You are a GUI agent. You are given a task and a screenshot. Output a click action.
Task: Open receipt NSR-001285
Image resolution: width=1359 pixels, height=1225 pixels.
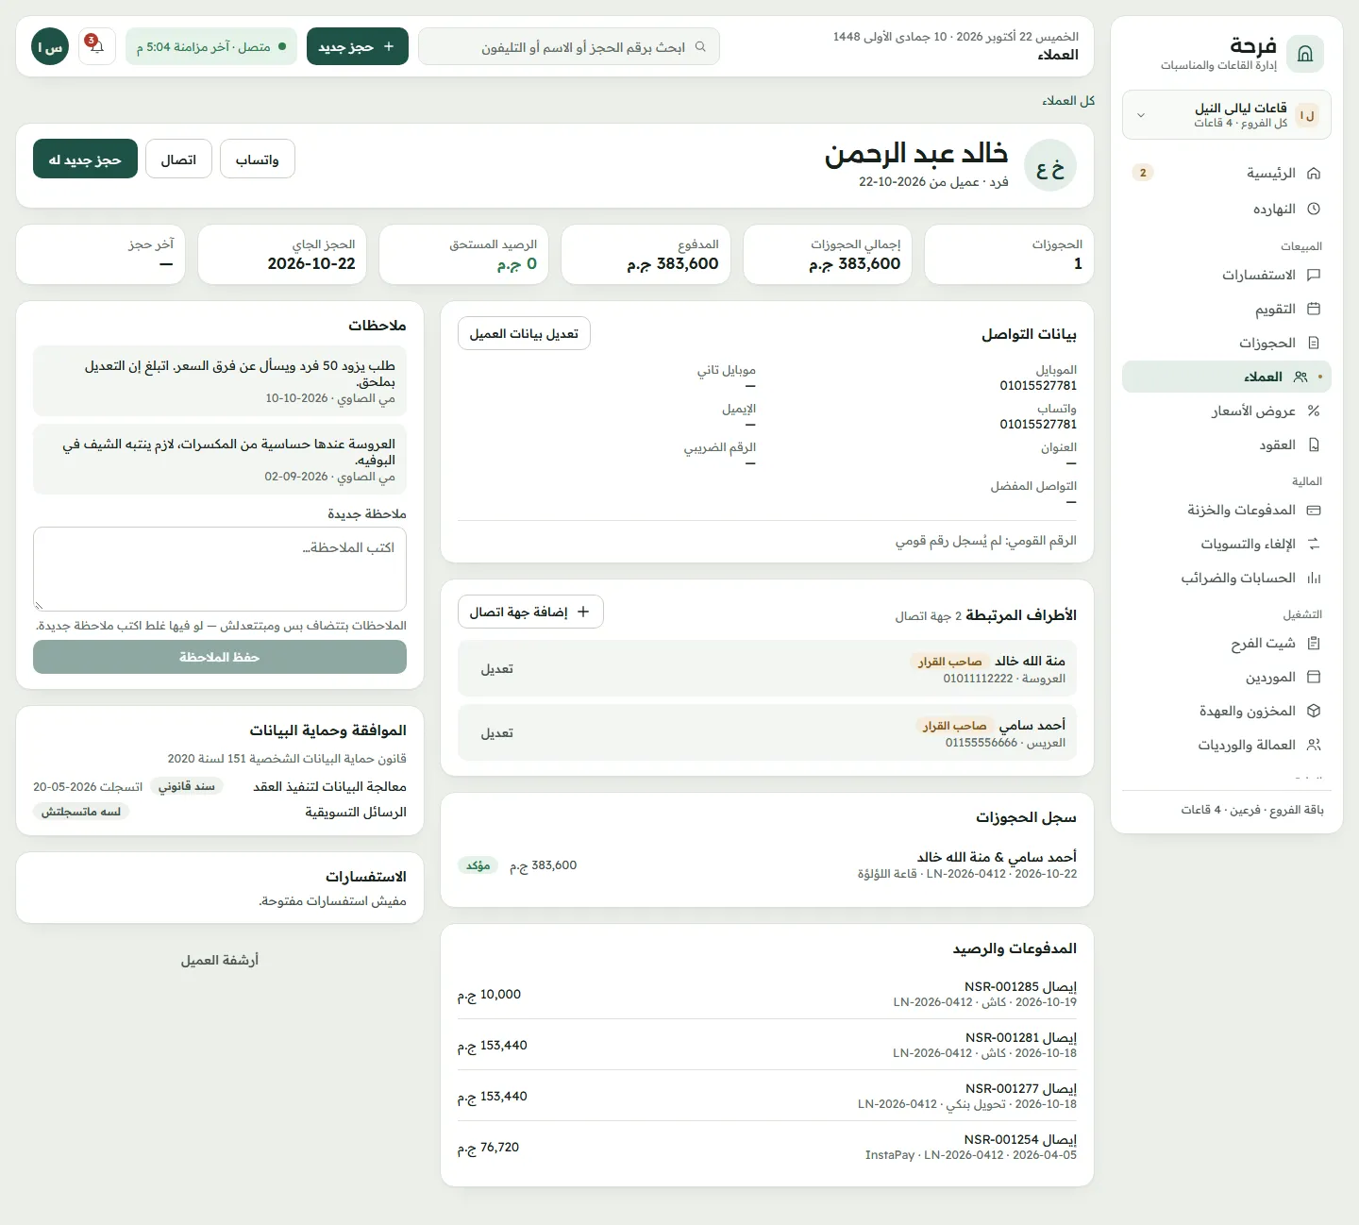point(767,994)
